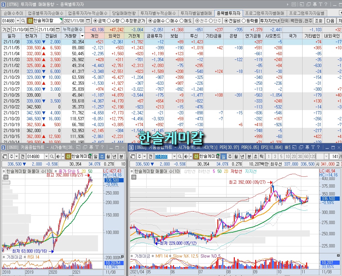Select 분 period button in right chart

(x=249, y=156)
